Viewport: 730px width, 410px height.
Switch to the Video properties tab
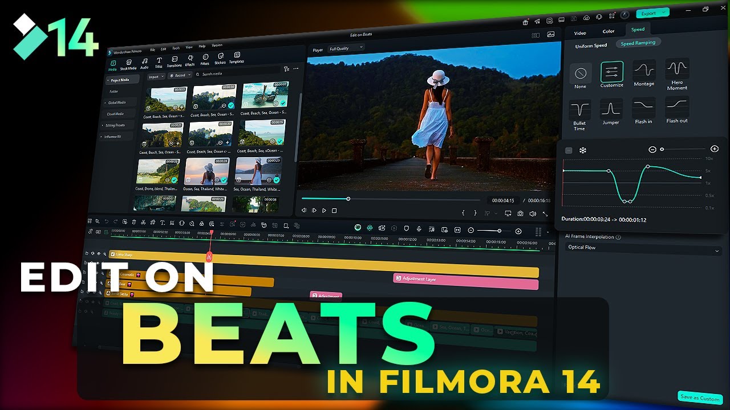[x=579, y=32]
